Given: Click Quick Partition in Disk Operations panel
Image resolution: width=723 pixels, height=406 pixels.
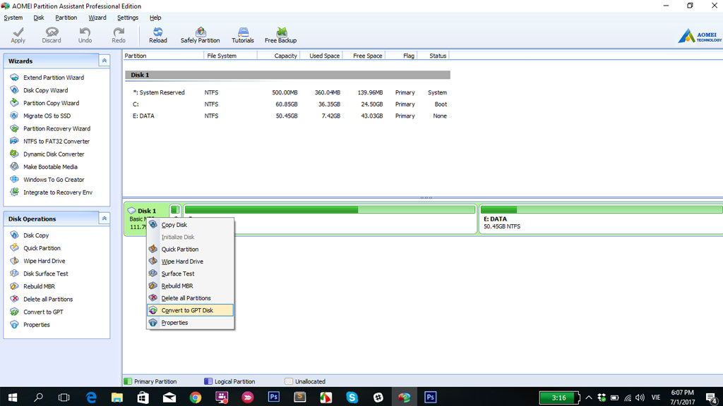Looking at the screenshot, I should (x=42, y=248).
